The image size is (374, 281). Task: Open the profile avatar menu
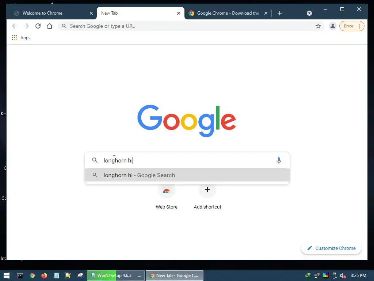332,26
